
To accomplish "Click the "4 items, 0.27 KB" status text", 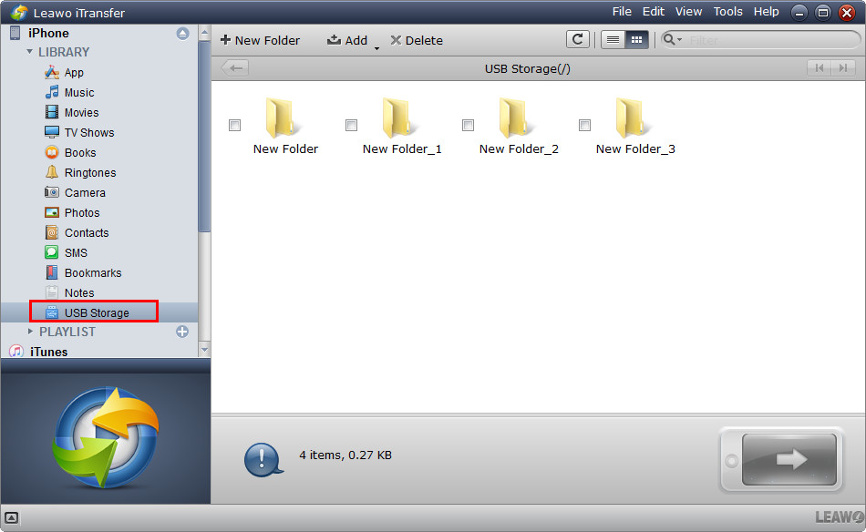I will coord(345,455).
